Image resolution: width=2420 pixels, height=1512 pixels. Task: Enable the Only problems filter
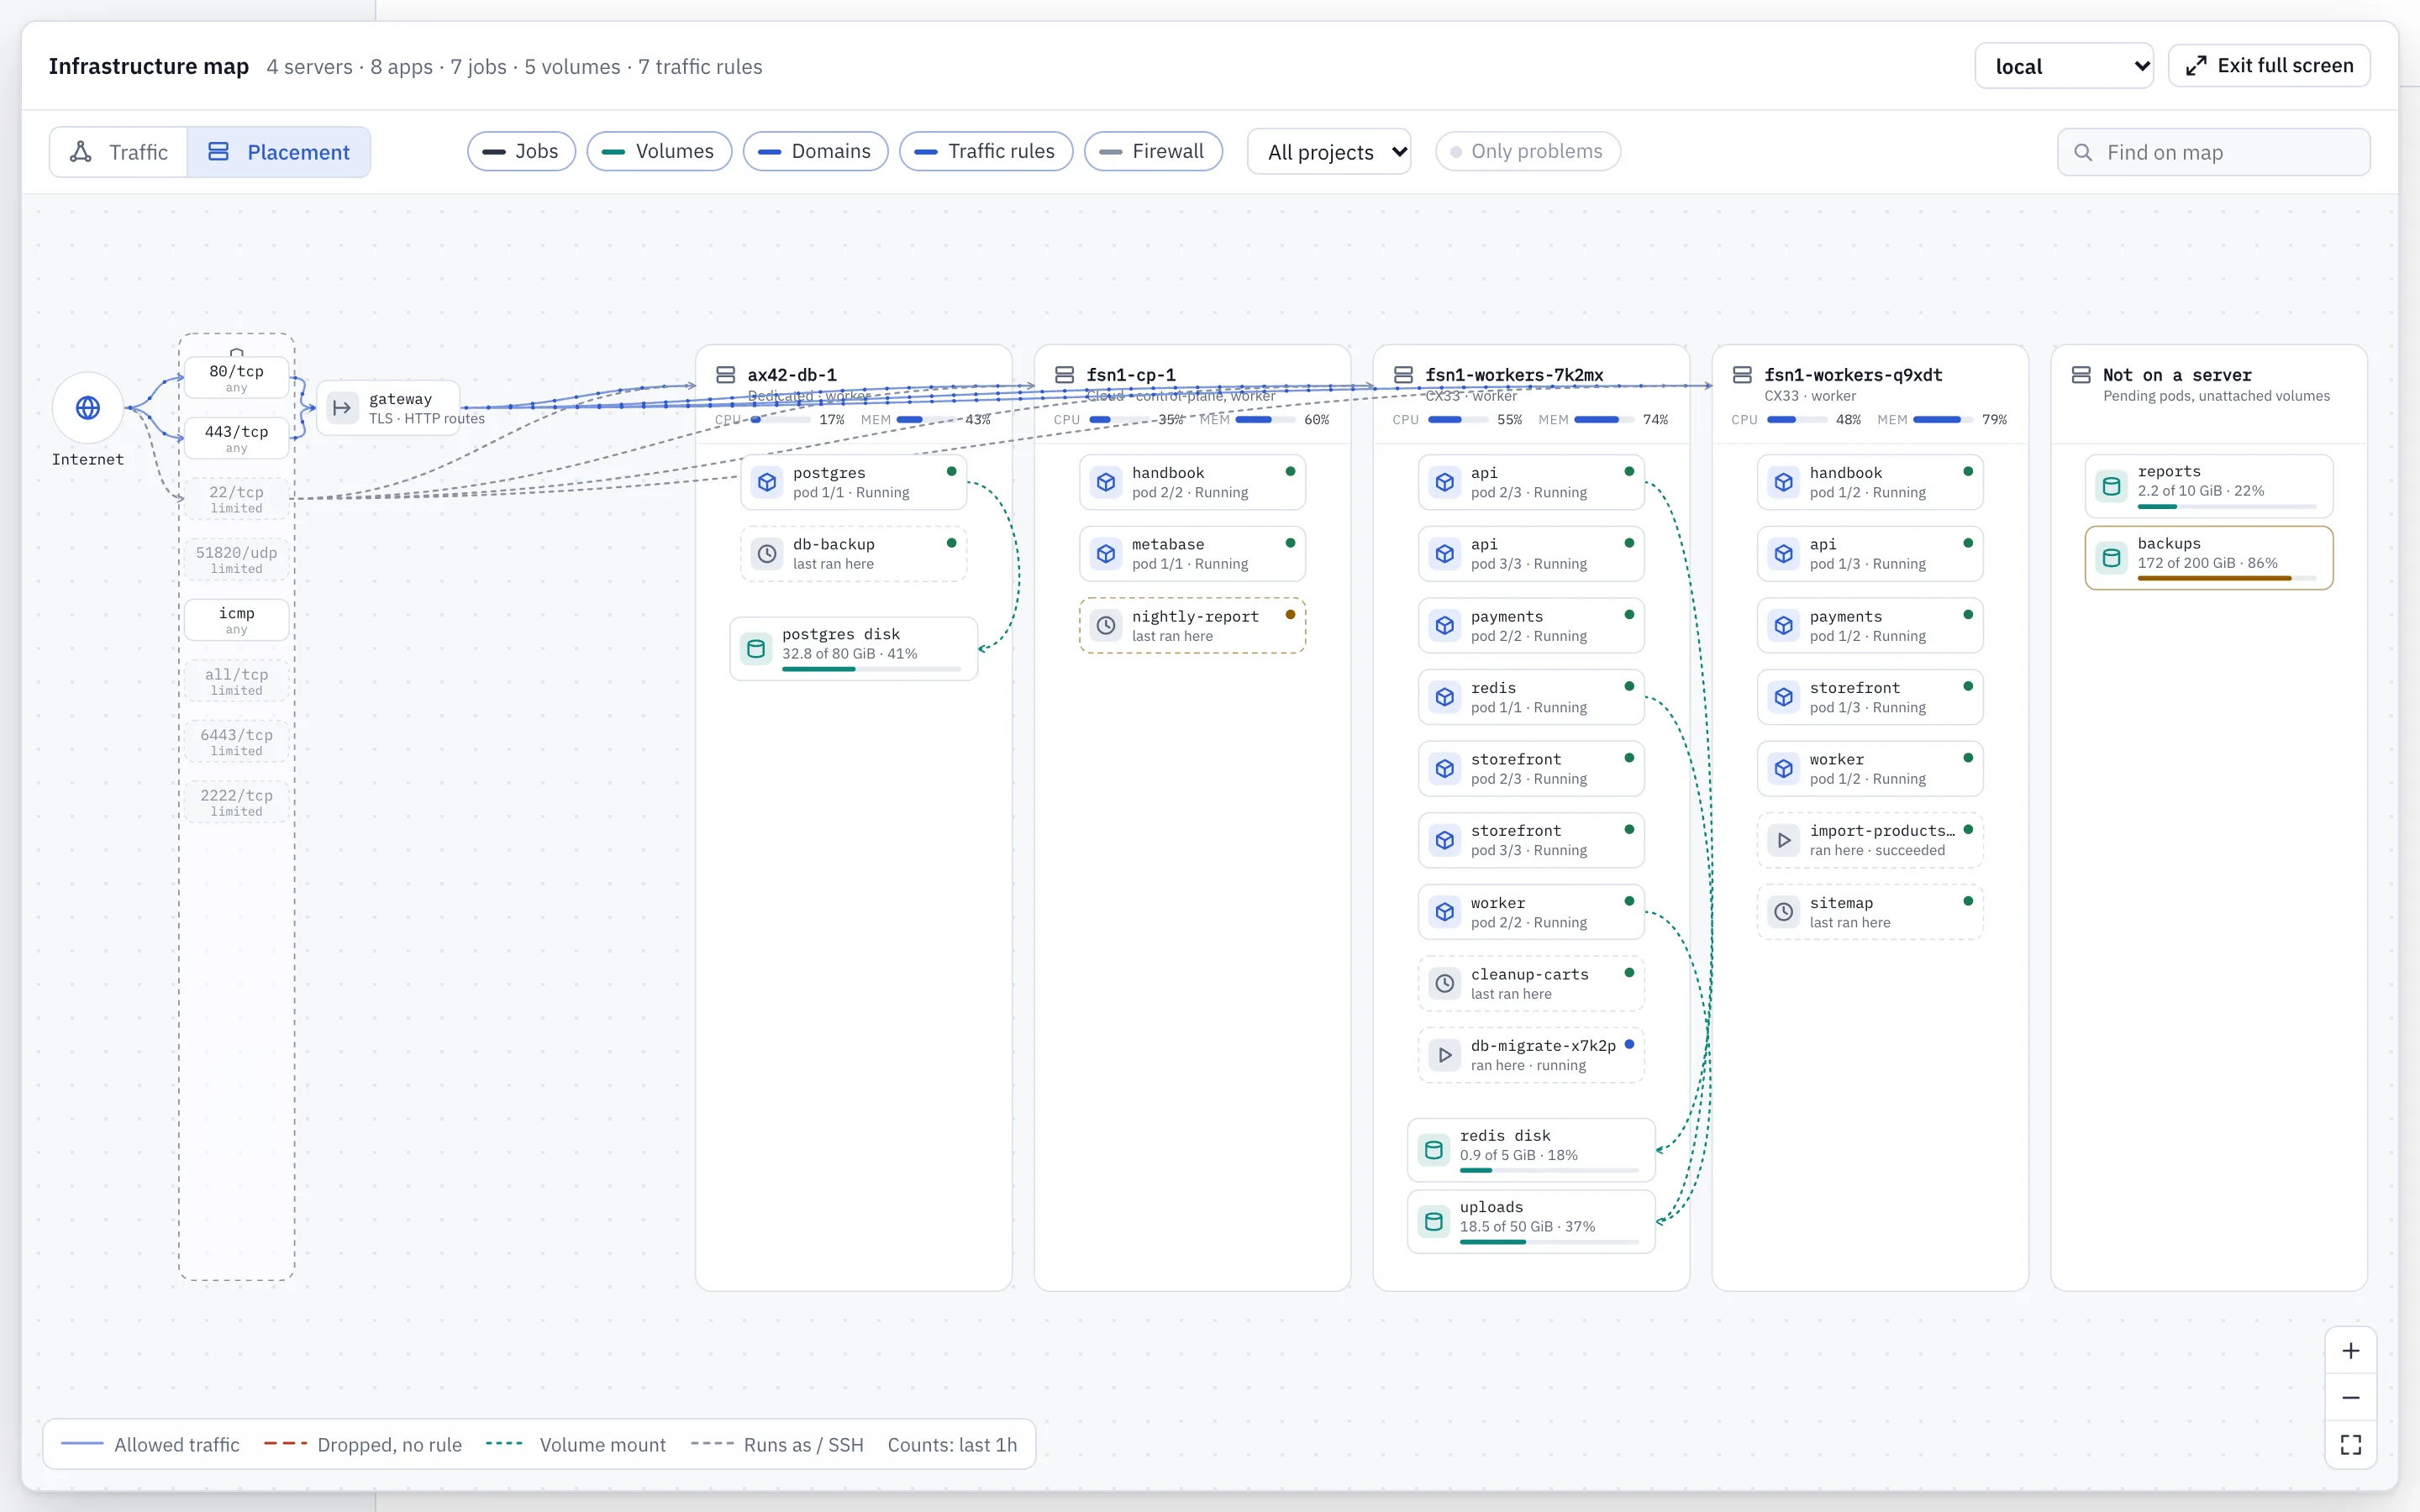tap(1528, 151)
